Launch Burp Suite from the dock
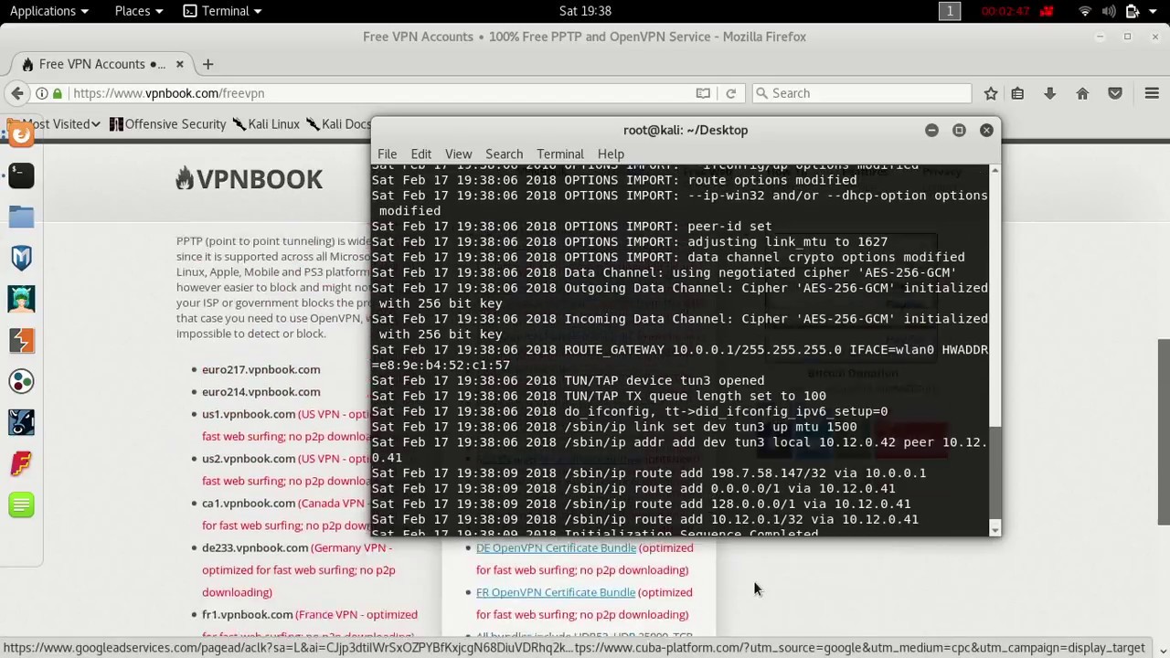The image size is (1170, 658). tap(21, 340)
